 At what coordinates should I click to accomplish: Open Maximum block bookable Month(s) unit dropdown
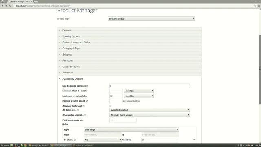point(139,96)
